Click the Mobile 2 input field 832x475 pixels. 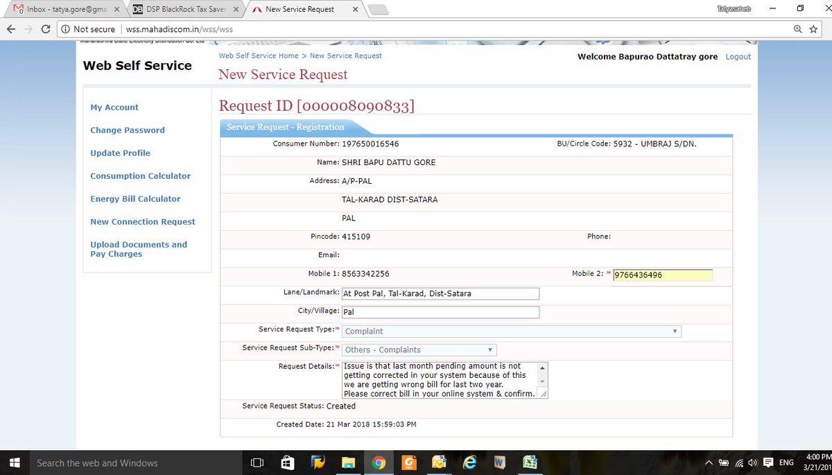tap(662, 275)
